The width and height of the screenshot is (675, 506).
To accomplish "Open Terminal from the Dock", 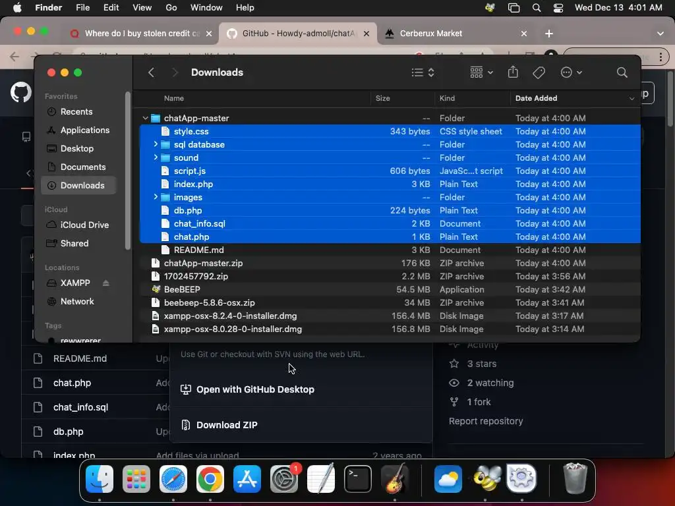I will [x=358, y=479].
